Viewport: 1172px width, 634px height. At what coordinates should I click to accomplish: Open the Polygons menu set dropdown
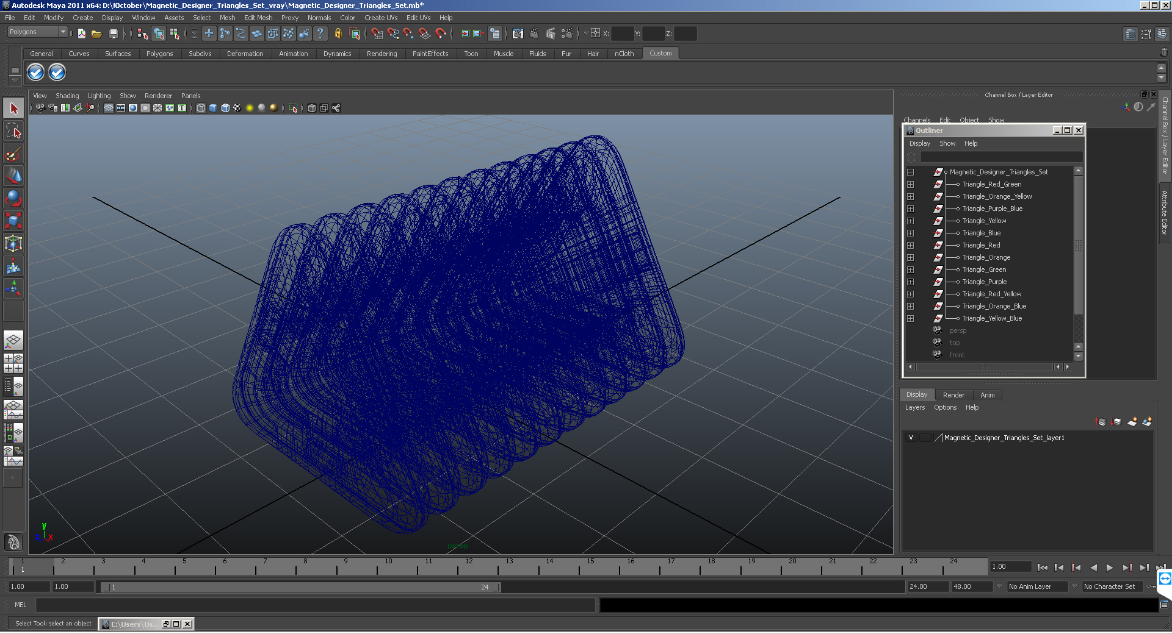click(37, 32)
